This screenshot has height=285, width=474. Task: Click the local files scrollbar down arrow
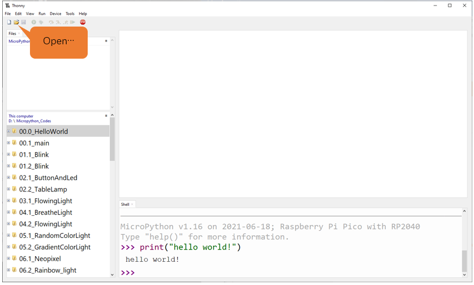point(112,274)
